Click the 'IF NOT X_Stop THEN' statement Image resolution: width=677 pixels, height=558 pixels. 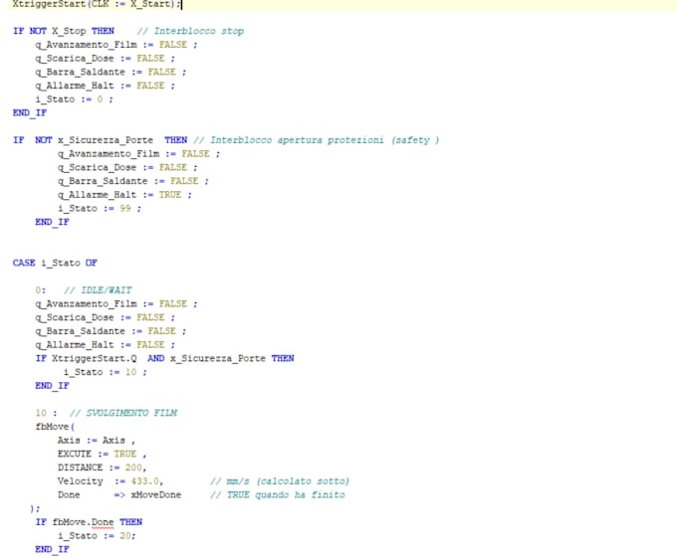64,31
